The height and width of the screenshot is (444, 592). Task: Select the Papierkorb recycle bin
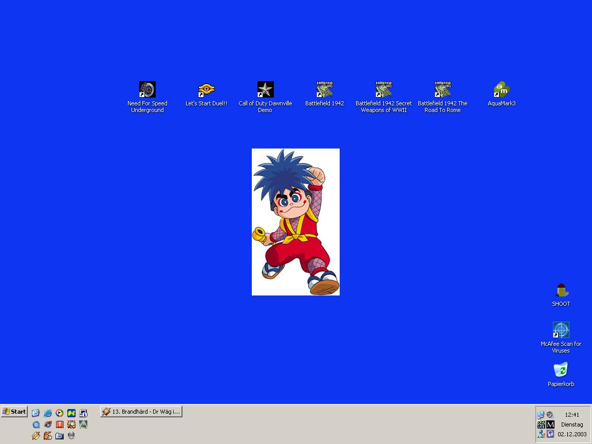tap(561, 375)
